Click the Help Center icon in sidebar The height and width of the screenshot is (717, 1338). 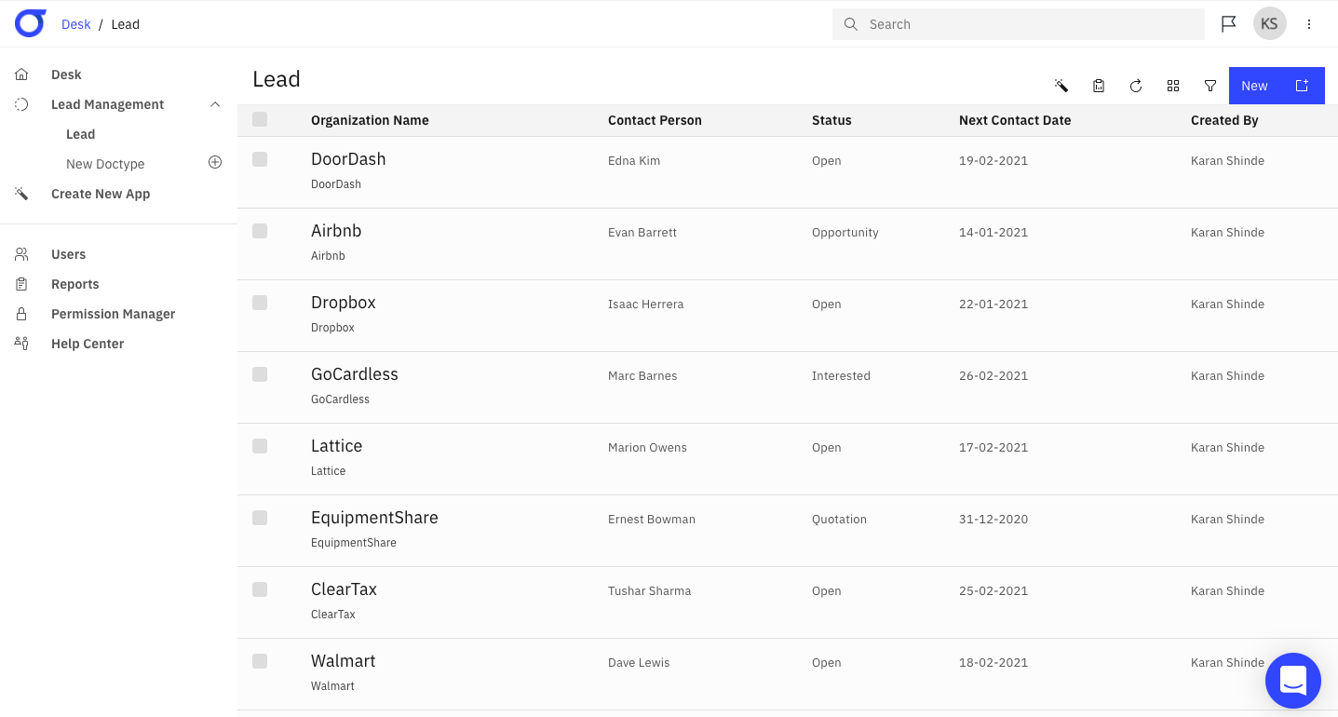(21, 344)
